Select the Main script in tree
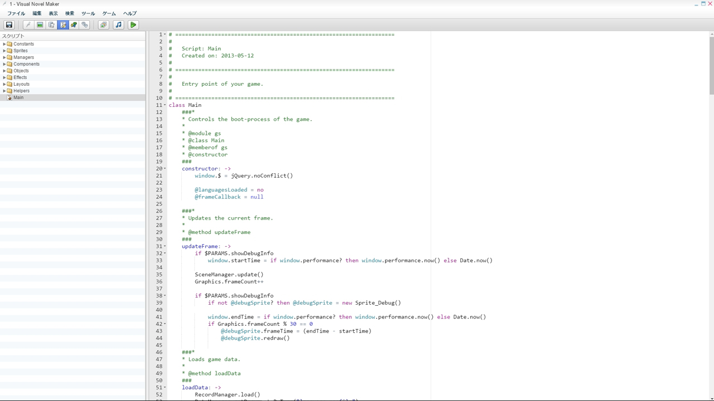714x401 pixels. (x=18, y=97)
